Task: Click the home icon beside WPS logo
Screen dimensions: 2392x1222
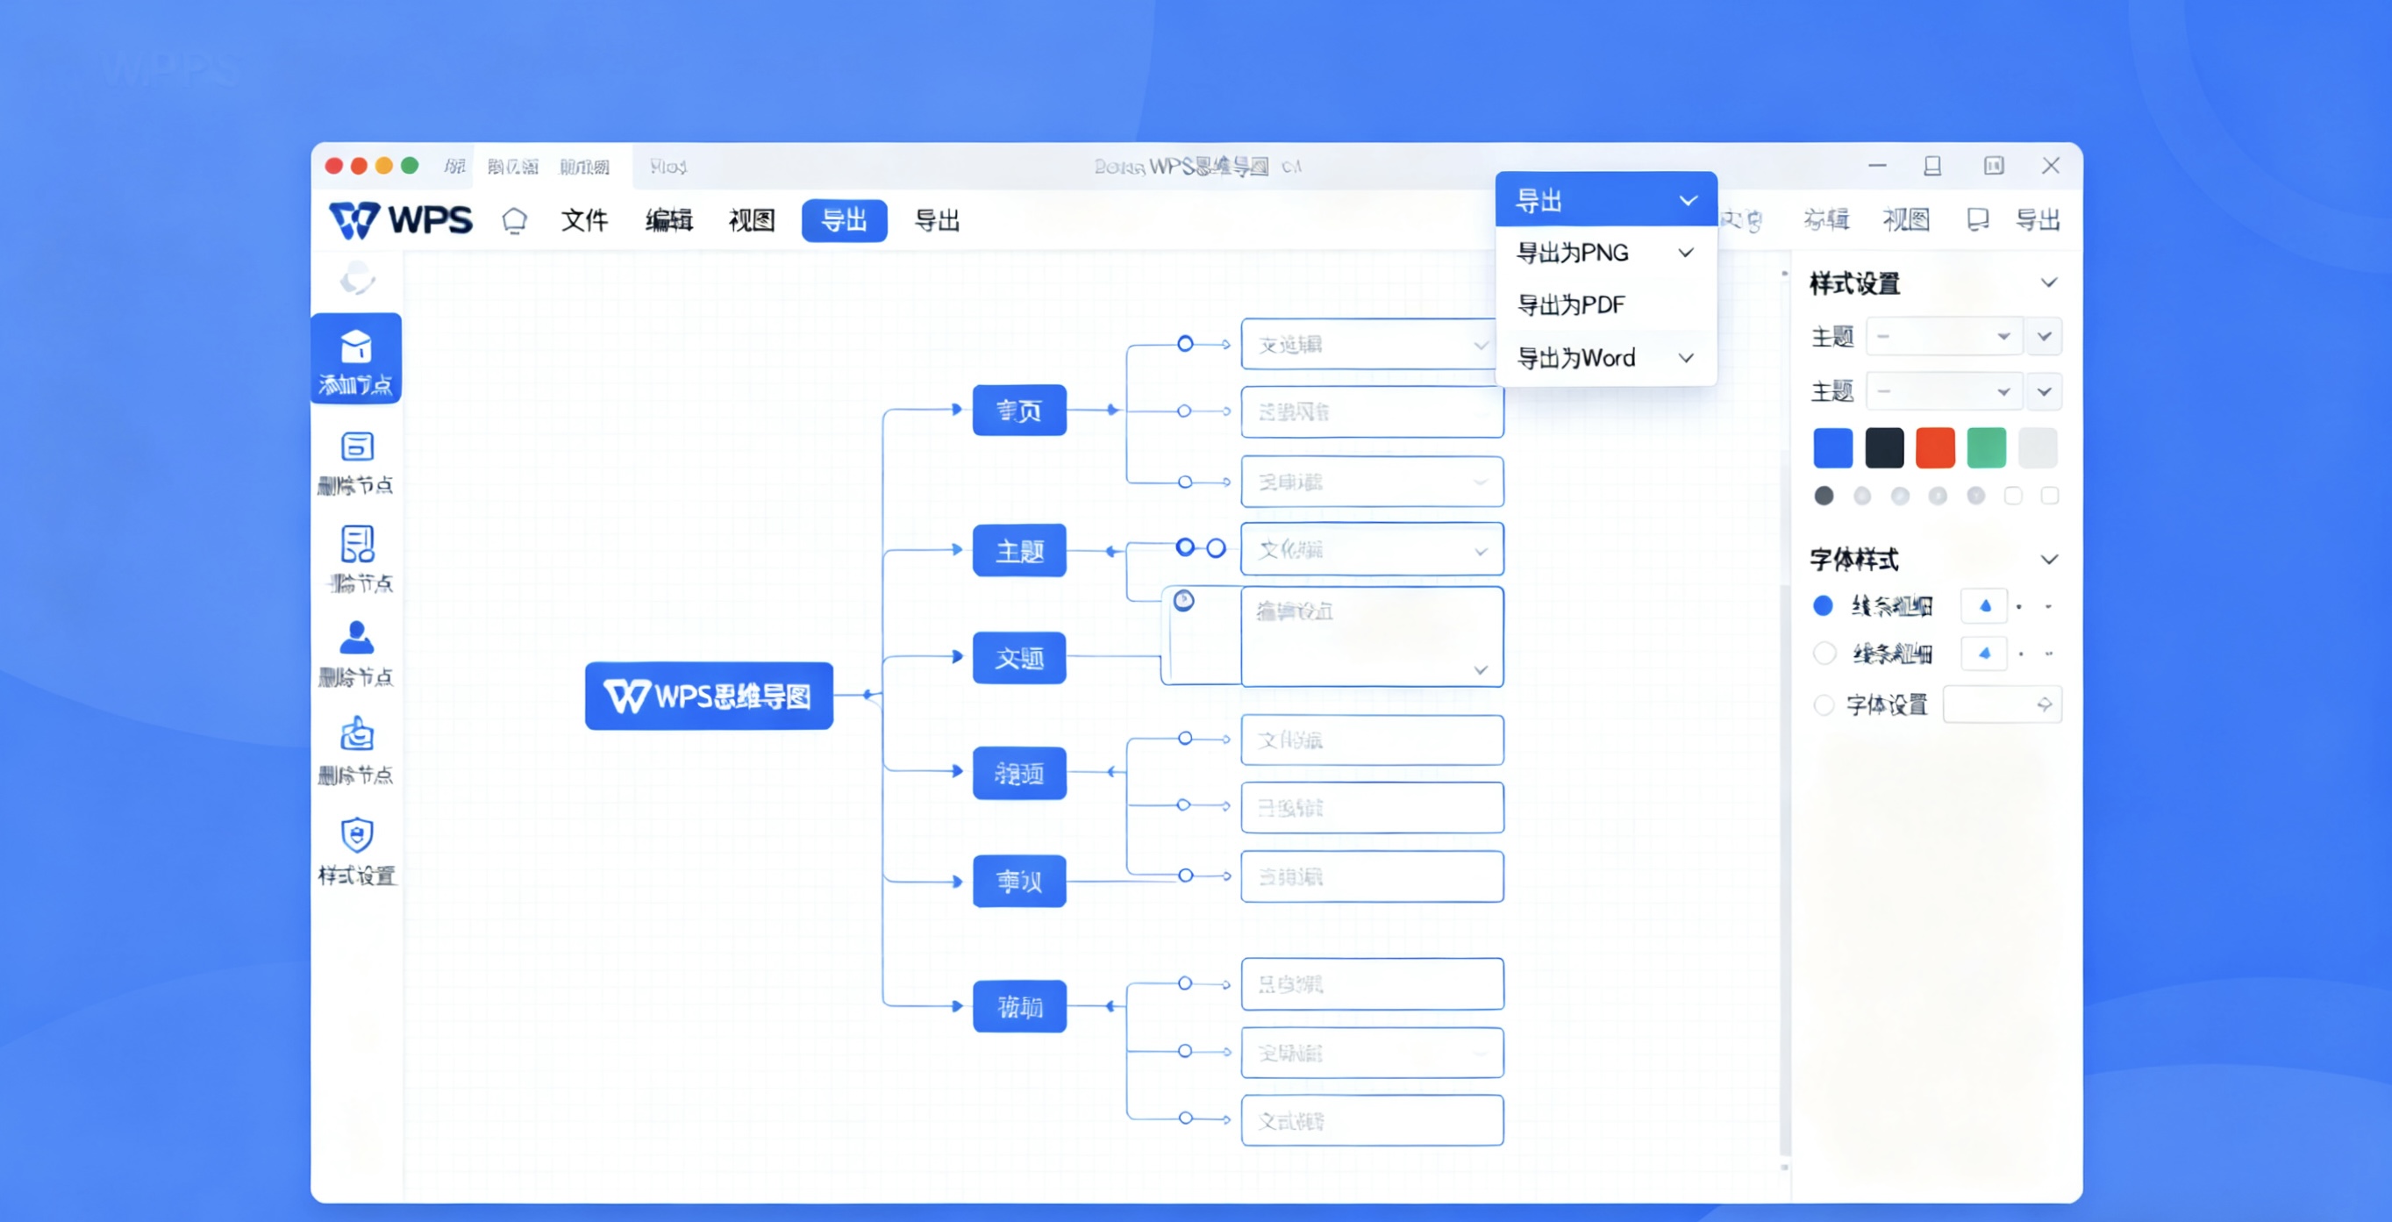Action: [514, 221]
